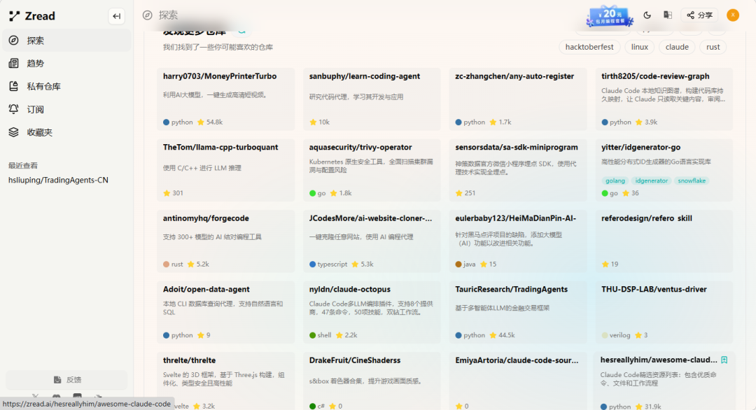Open the antinomyhq/forgecode repository card
The image size is (756, 410).
pyautogui.click(x=225, y=241)
